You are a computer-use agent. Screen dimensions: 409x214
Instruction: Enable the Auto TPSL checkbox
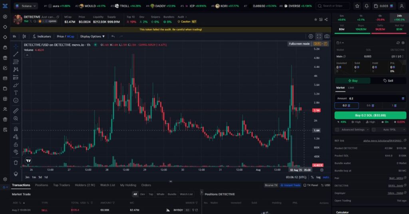373,129
